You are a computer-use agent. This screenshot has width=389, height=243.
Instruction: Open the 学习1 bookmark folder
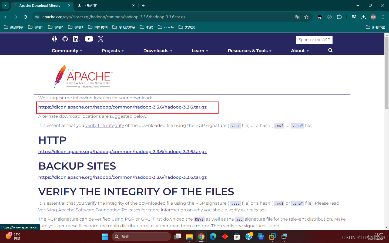(x=35, y=27)
